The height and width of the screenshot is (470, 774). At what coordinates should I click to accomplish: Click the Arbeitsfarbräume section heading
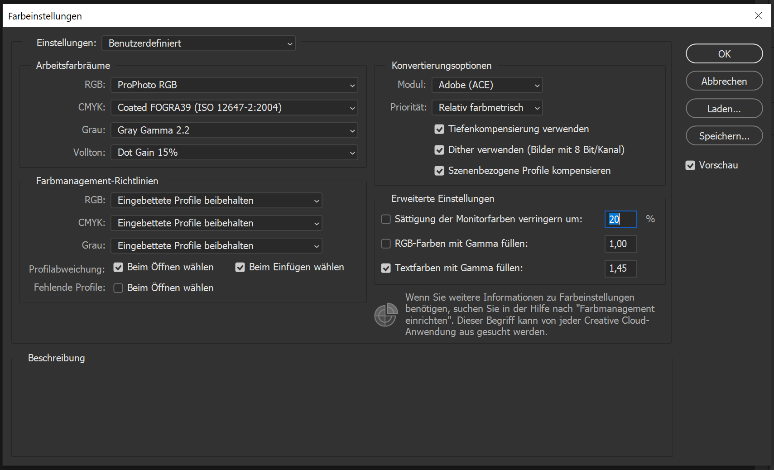[x=73, y=66]
